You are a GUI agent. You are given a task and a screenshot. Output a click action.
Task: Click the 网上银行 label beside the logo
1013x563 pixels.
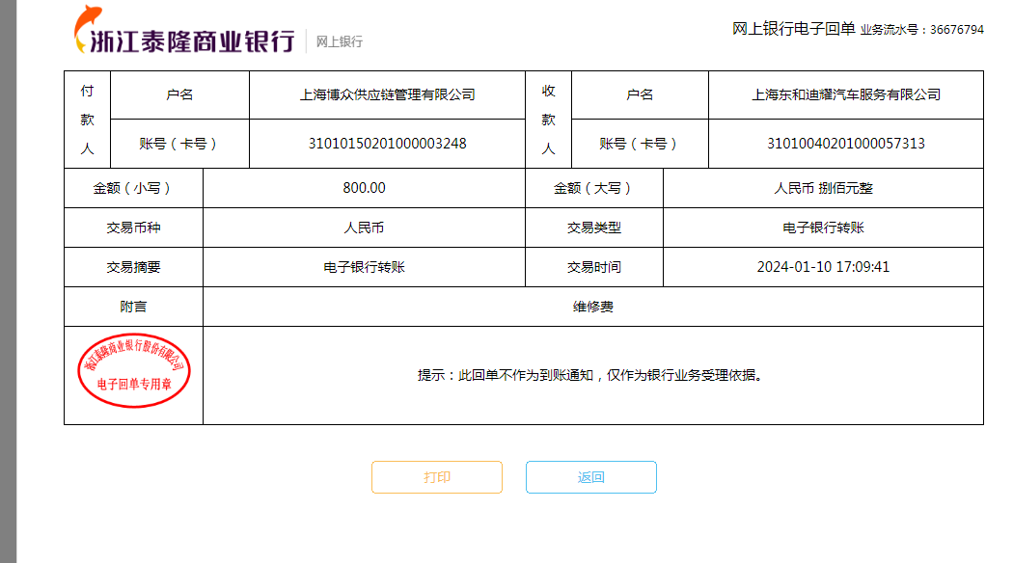[x=340, y=41]
